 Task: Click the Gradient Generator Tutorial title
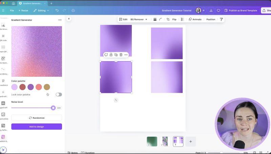(x=176, y=10)
